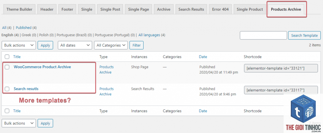Filter by Published (4) templates
323x133 pixels.
point(26,28)
